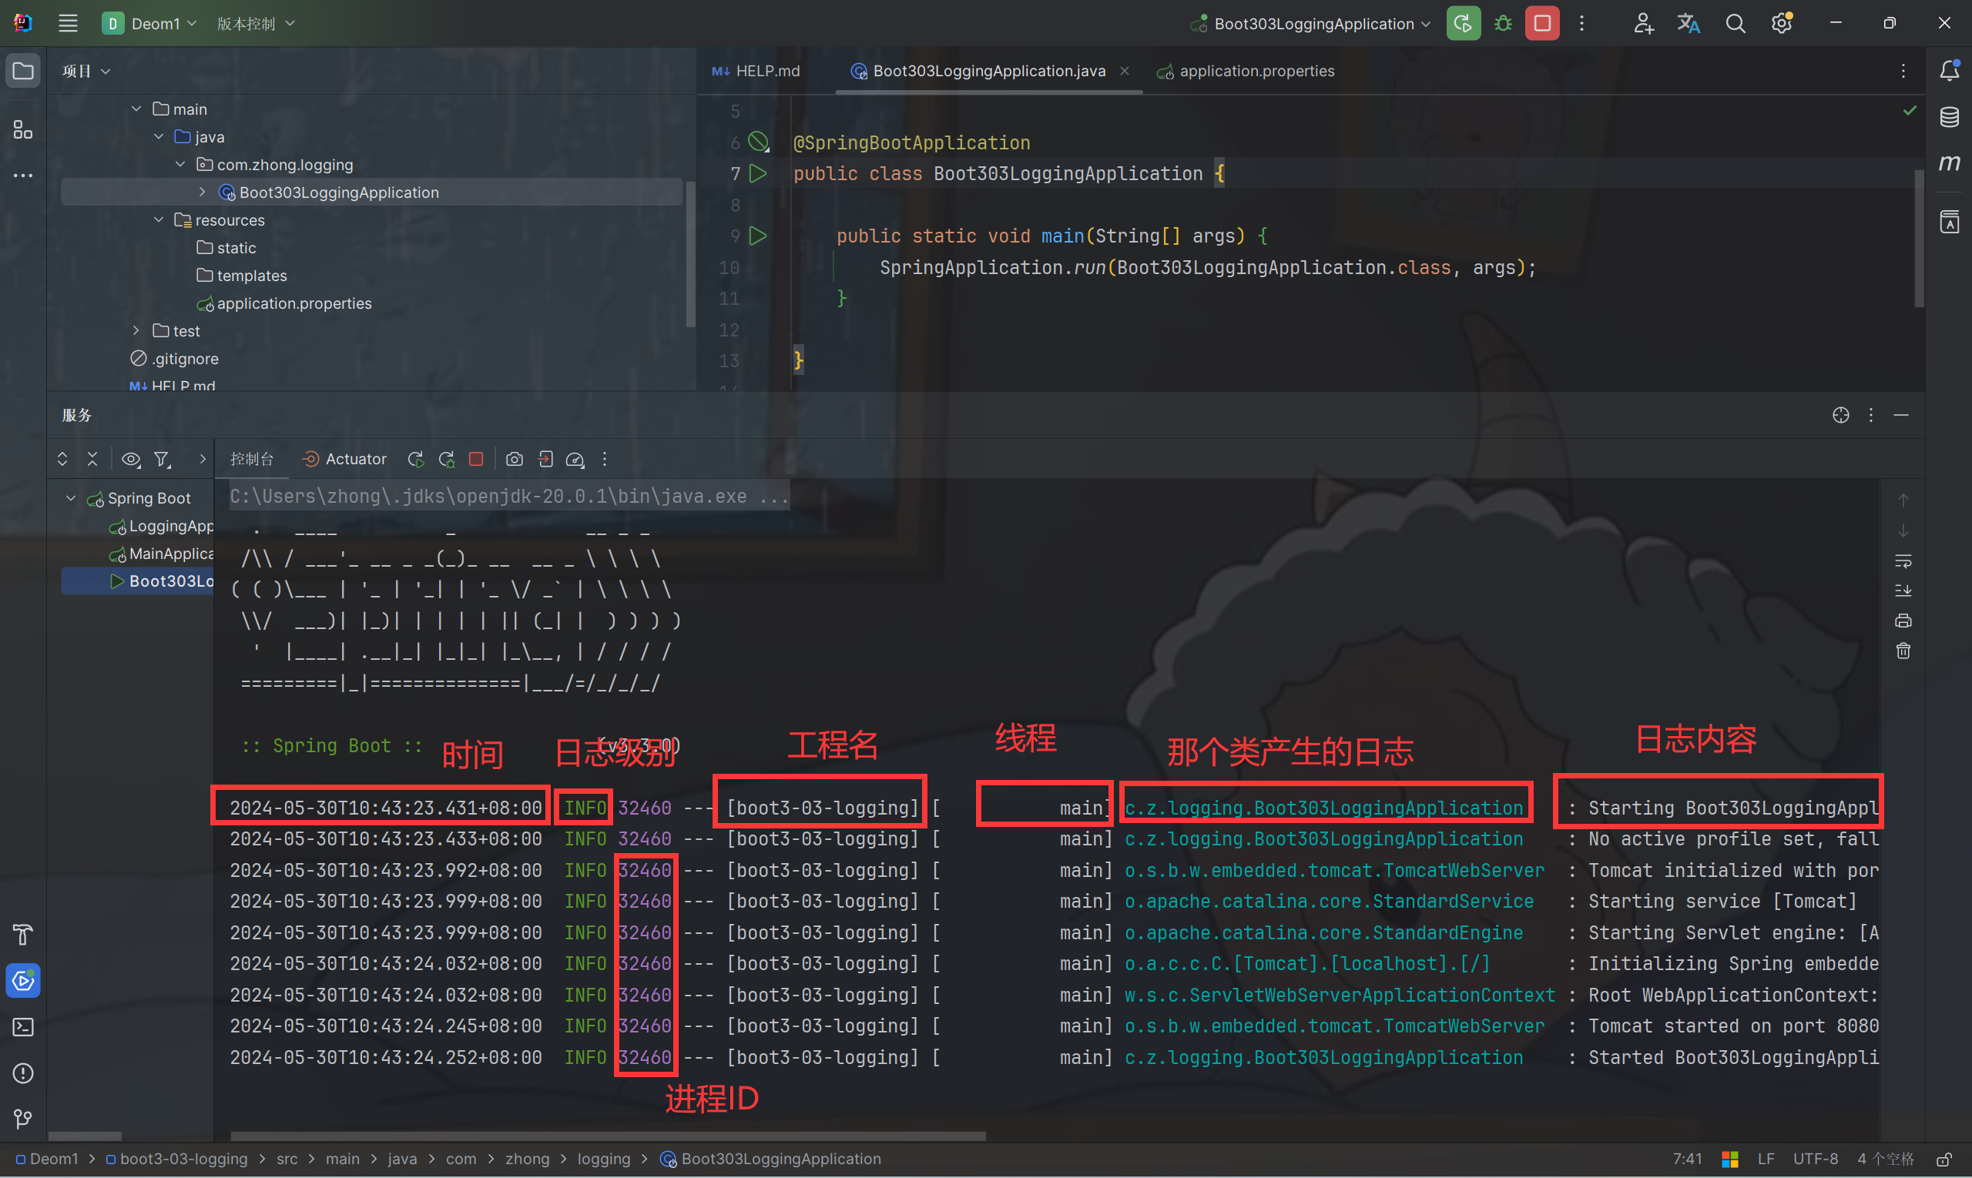Image resolution: width=1972 pixels, height=1178 pixels.
Task: Open the translation plugin icon
Action: (x=1689, y=23)
